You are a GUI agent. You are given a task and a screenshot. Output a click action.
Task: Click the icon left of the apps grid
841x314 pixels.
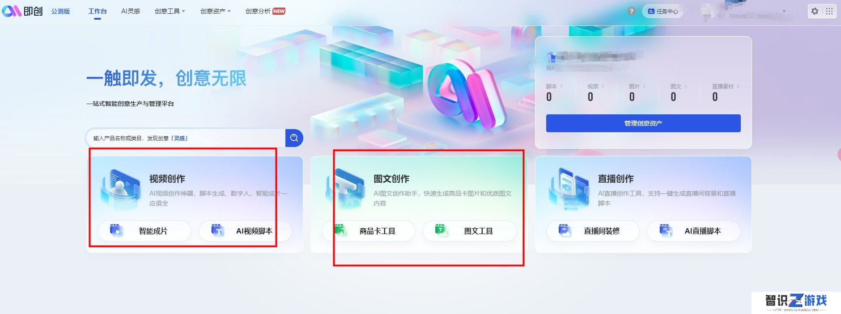pos(815,11)
